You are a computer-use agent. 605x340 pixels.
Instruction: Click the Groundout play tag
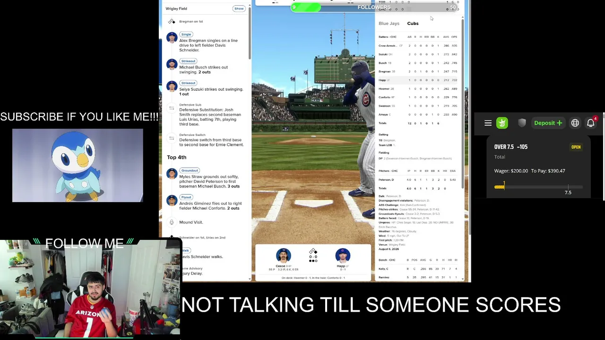click(x=190, y=170)
